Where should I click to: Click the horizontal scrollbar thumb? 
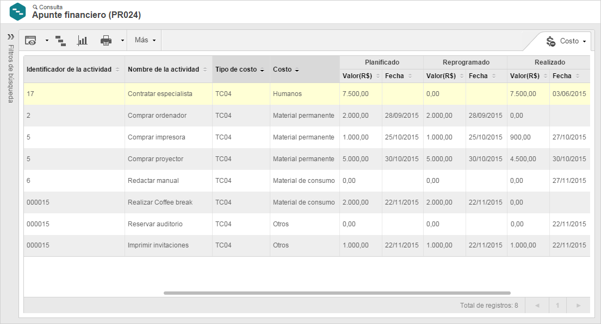pyautogui.click(x=337, y=293)
